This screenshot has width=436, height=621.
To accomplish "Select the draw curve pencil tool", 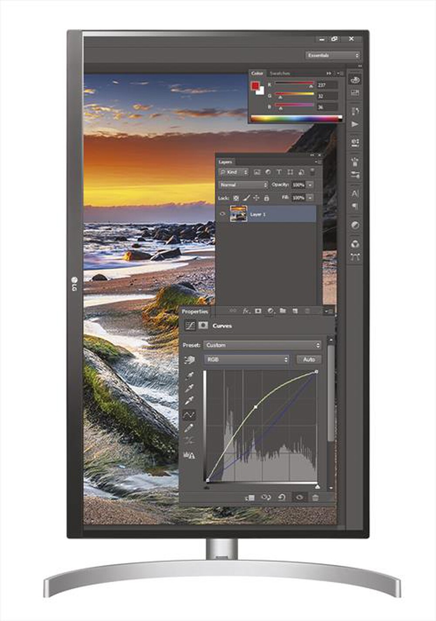I will point(189,428).
